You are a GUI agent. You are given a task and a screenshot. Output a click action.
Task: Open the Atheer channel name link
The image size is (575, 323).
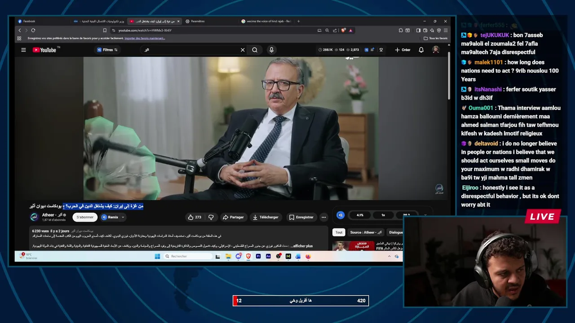52,215
